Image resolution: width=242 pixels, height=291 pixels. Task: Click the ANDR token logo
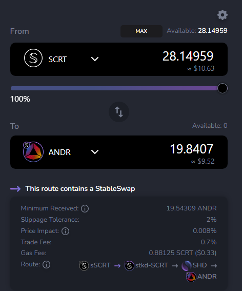click(x=33, y=152)
